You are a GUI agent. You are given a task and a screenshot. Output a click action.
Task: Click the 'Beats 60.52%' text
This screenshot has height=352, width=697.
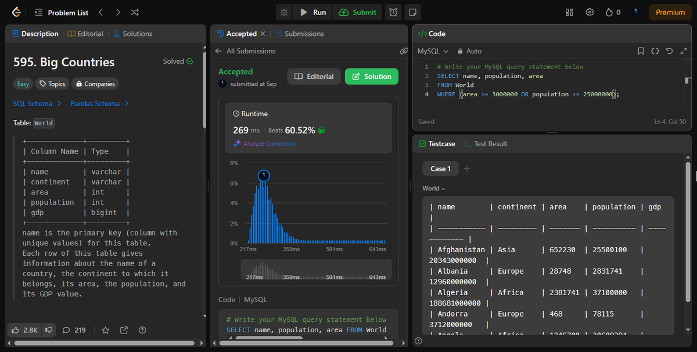(291, 130)
